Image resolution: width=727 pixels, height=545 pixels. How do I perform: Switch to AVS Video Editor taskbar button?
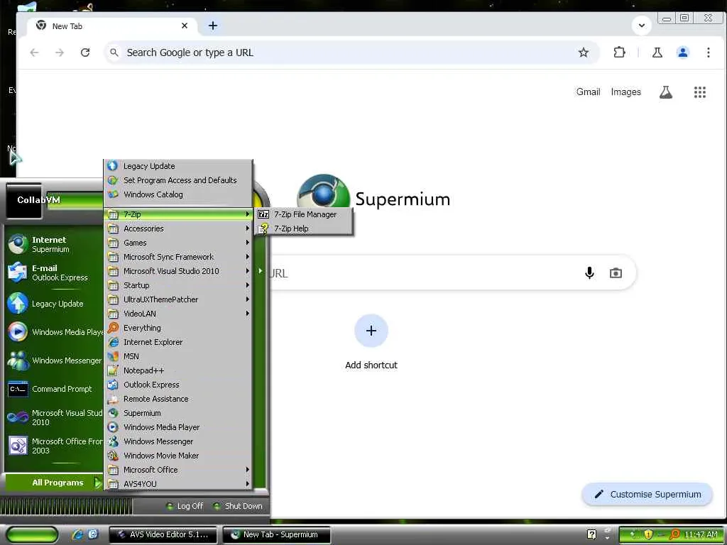click(163, 535)
